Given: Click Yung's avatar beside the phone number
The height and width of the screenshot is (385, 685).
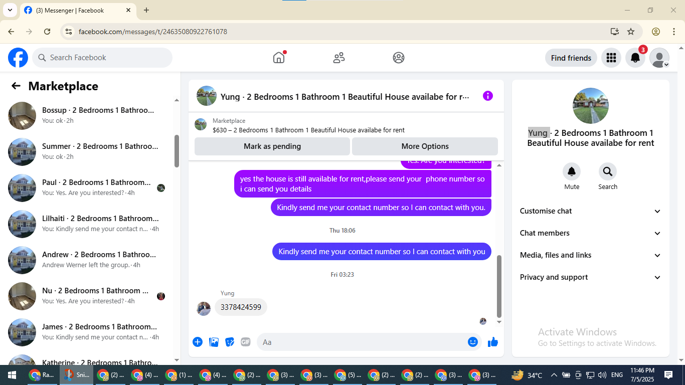Looking at the screenshot, I should coord(204,308).
